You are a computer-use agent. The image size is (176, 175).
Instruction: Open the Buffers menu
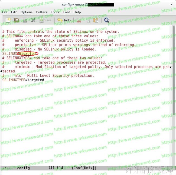(41, 12)
